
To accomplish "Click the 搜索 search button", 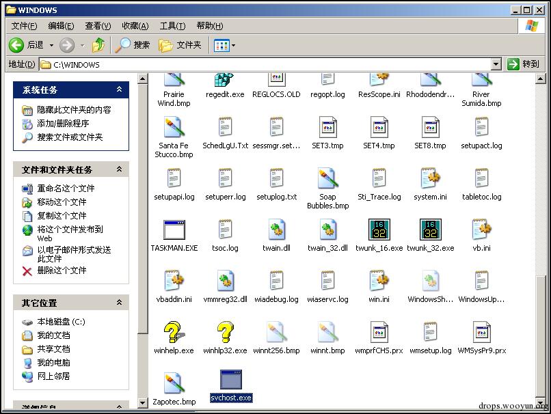I will (133, 45).
